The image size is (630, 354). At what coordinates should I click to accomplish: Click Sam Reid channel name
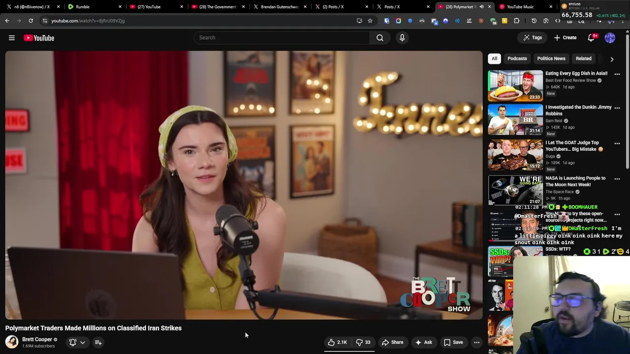pos(554,120)
